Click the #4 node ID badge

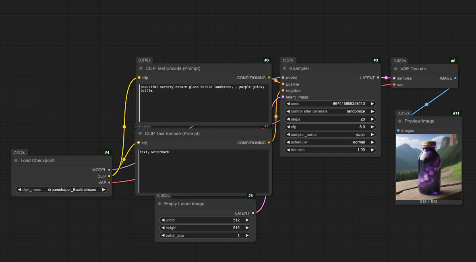[x=107, y=153]
